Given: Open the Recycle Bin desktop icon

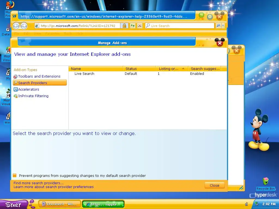Looking at the screenshot, I should pyautogui.click(x=265, y=184).
